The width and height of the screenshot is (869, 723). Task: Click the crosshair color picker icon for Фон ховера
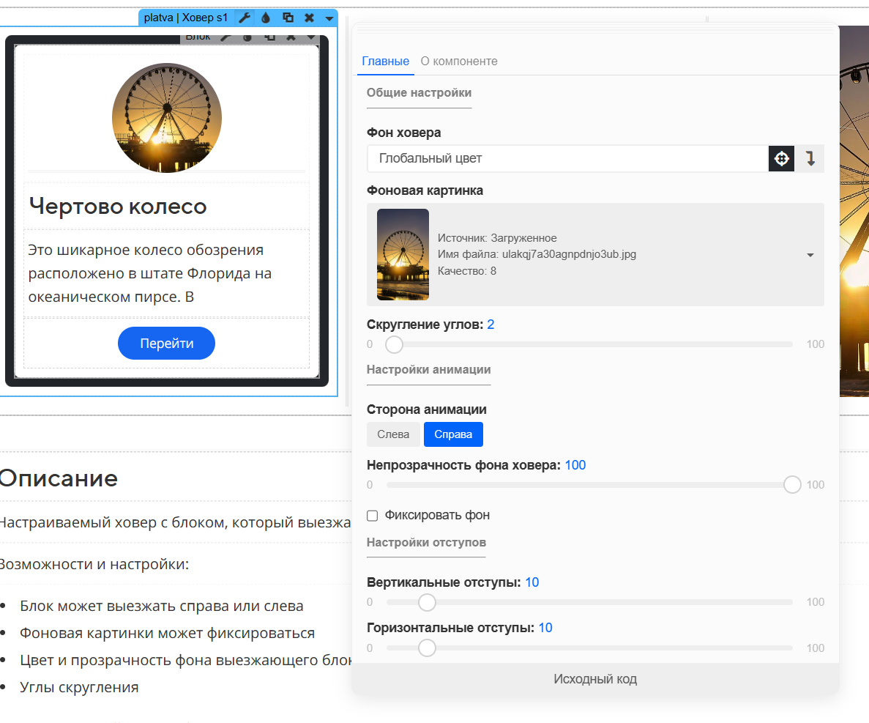(781, 158)
